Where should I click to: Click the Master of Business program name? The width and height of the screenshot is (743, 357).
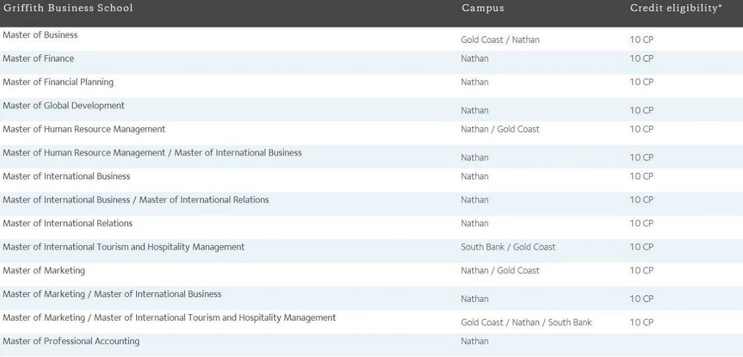pyautogui.click(x=40, y=35)
